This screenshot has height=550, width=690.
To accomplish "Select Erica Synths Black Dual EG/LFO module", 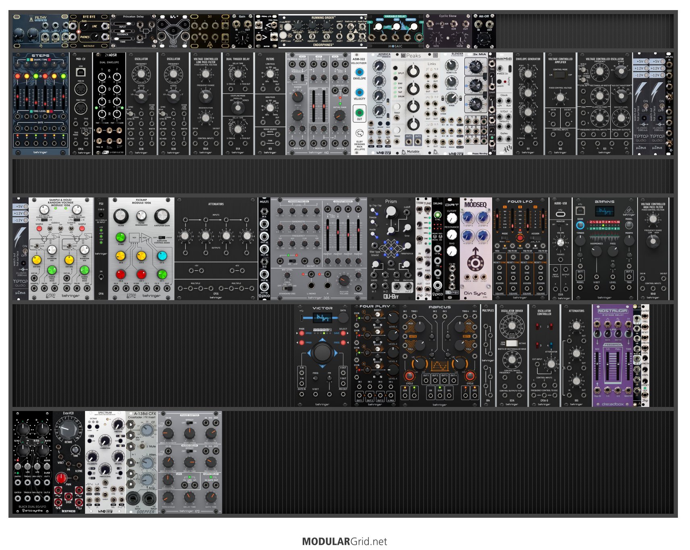I will tap(33, 462).
